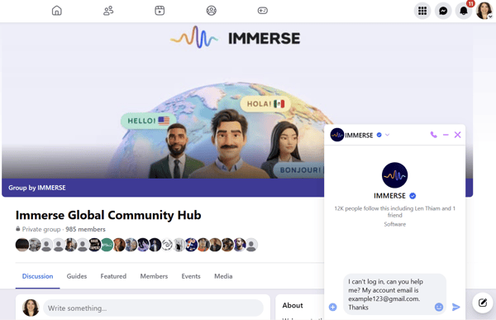The height and width of the screenshot is (320, 496).
Task: Expand IMMERSE chat options chevron
Action: pos(387,135)
